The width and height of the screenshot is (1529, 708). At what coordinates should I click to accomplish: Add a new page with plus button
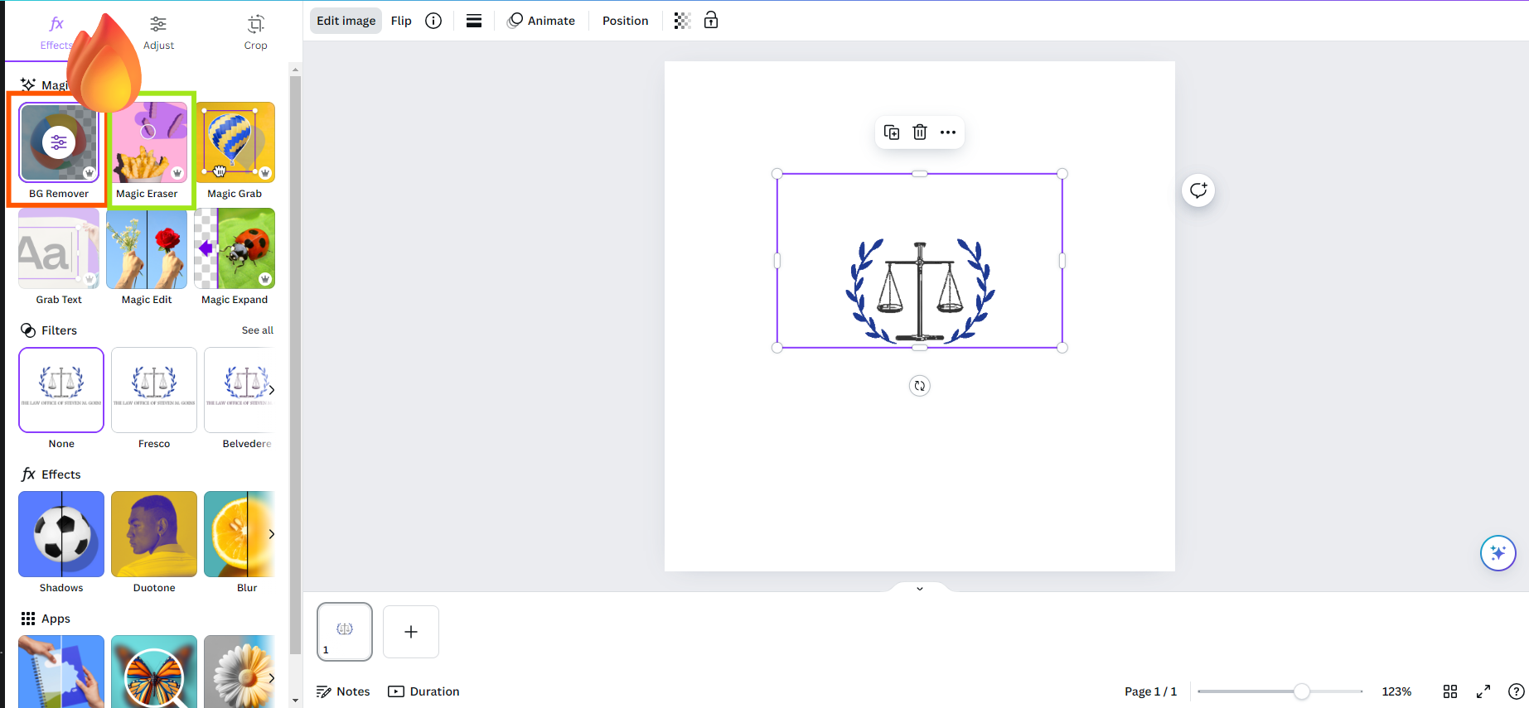point(411,632)
